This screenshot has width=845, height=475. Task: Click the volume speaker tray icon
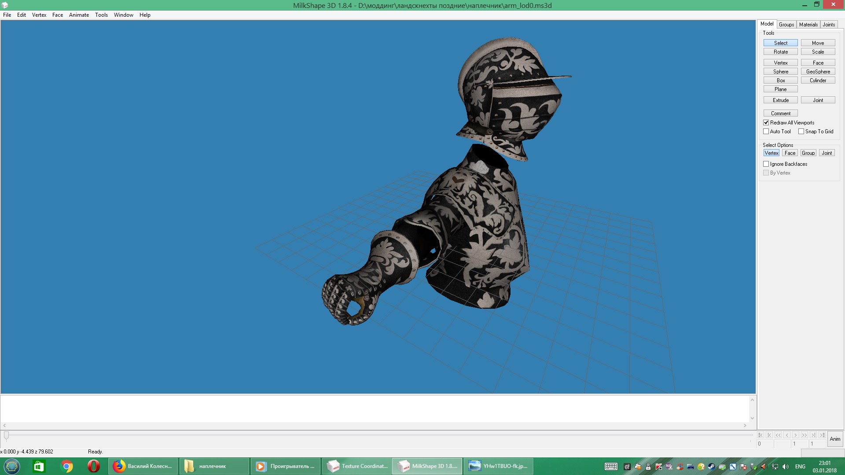tap(786, 467)
